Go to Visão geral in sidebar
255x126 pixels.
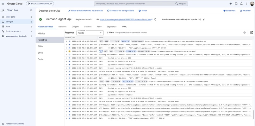(10, 17)
